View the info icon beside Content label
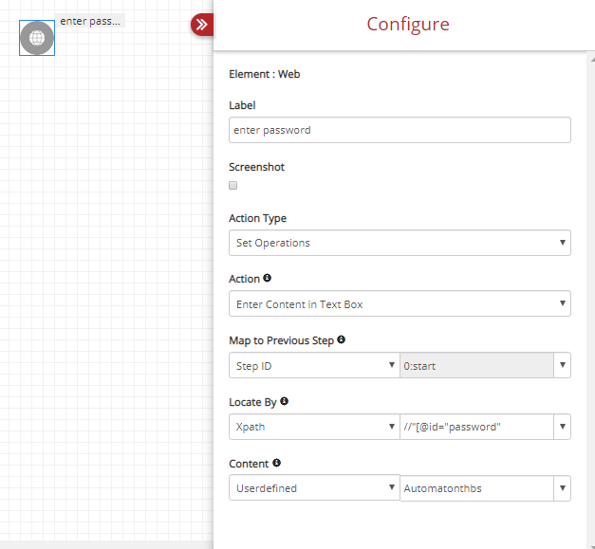The height and width of the screenshot is (549, 595). pyautogui.click(x=277, y=463)
